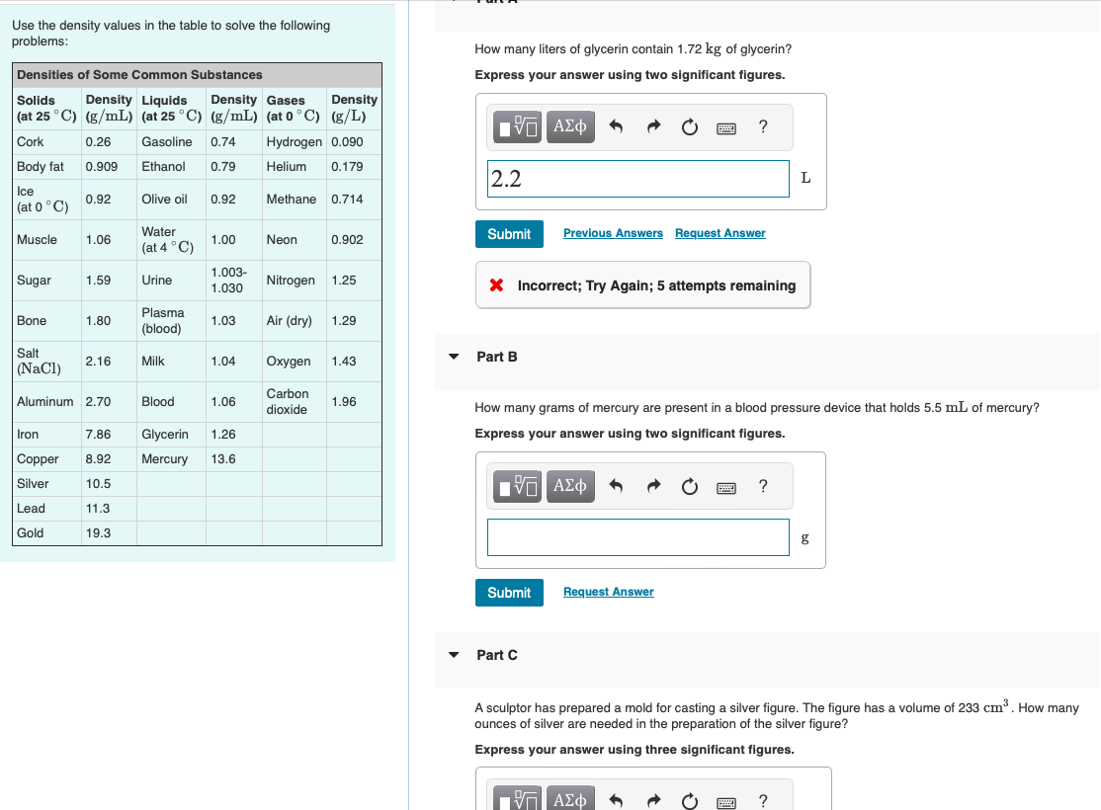Click the redo icon in Part A toolbar
Viewport: 1101px width, 810px height.
[x=653, y=126]
